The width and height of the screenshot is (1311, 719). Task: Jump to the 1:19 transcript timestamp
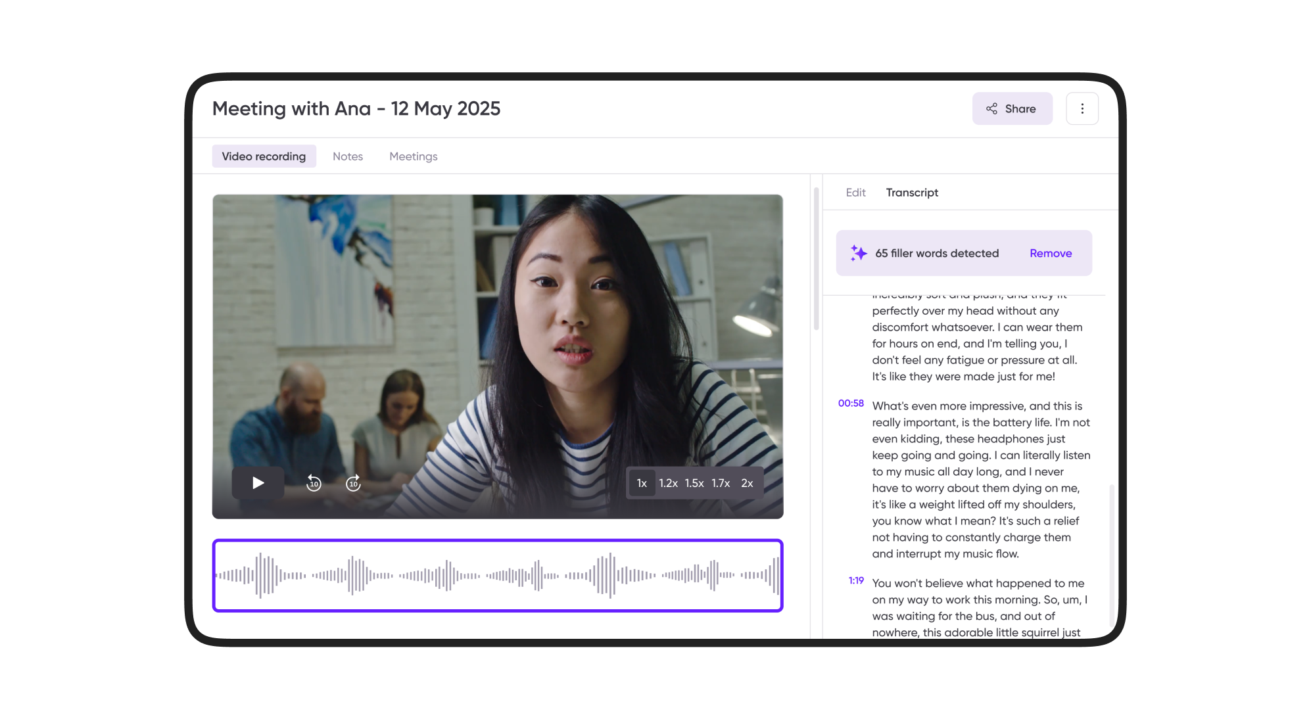[856, 581]
